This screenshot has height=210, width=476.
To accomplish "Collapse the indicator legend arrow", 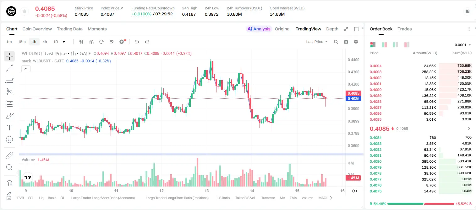I will tap(26, 69).
